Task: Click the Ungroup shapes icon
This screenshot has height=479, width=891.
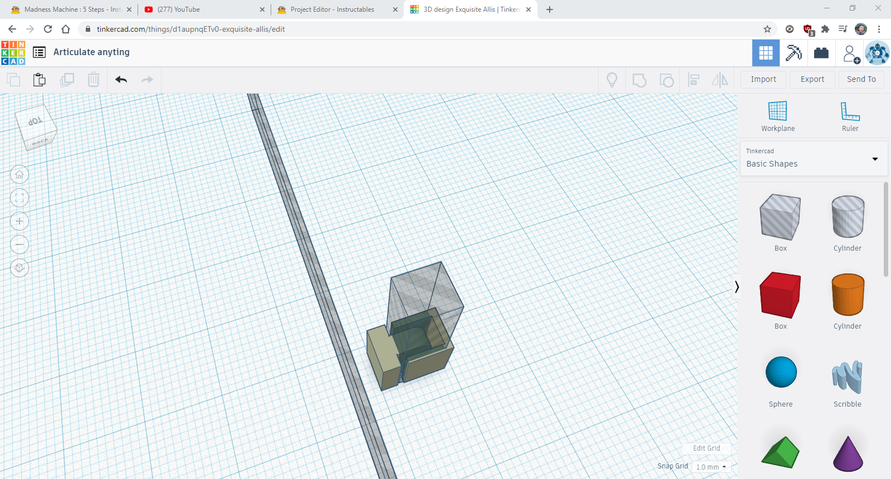Action: 667,80
